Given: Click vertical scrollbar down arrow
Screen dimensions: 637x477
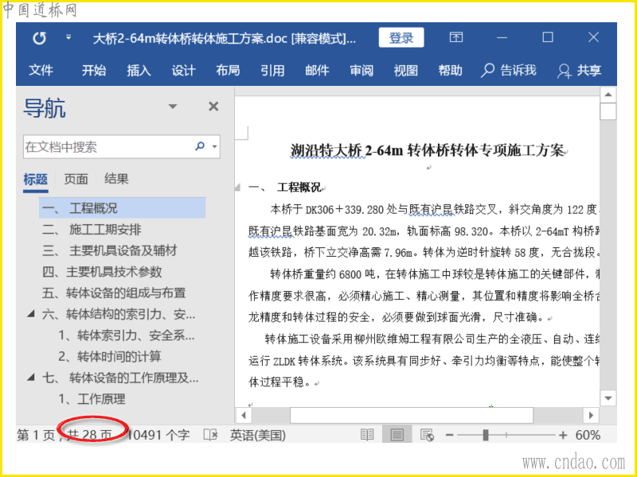Looking at the screenshot, I should [608, 398].
